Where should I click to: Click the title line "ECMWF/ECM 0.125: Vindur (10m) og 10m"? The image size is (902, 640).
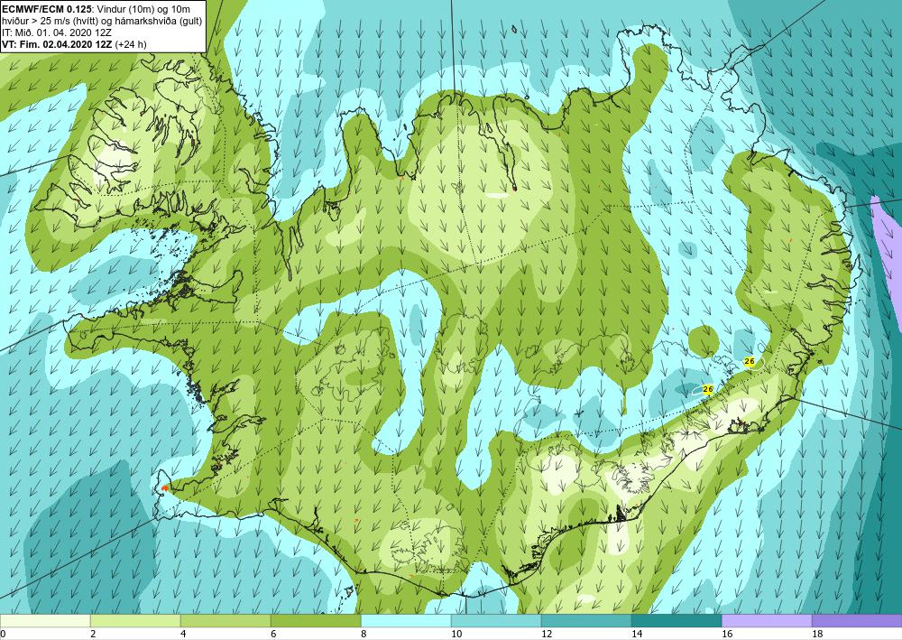coord(97,9)
